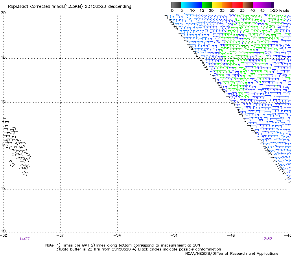This screenshot has height=256, width=291.
Task: Click the small island outline near -60 longitude
Action: pyautogui.click(x=12, y=163)
